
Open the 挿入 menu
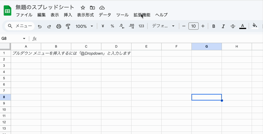[68, 15]
